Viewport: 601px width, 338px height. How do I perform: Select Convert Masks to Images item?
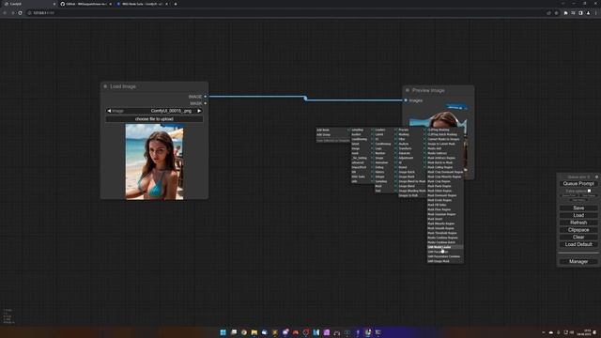(445, 139)
